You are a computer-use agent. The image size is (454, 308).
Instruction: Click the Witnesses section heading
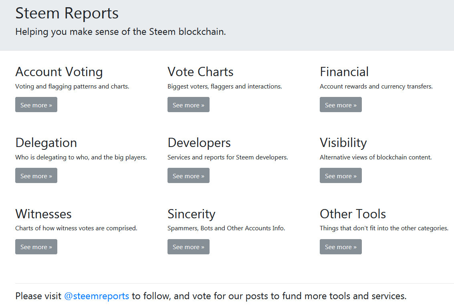[43, 214]
